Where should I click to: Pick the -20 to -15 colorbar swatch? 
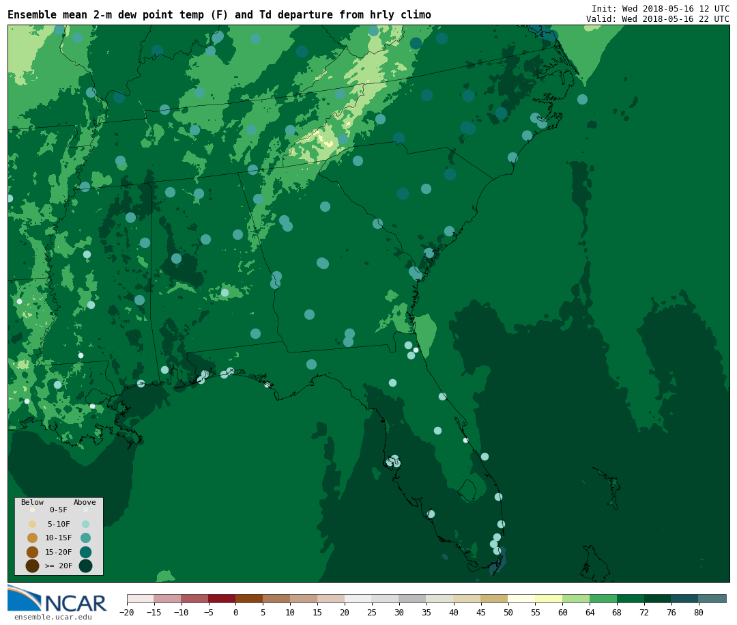point(141,598)
